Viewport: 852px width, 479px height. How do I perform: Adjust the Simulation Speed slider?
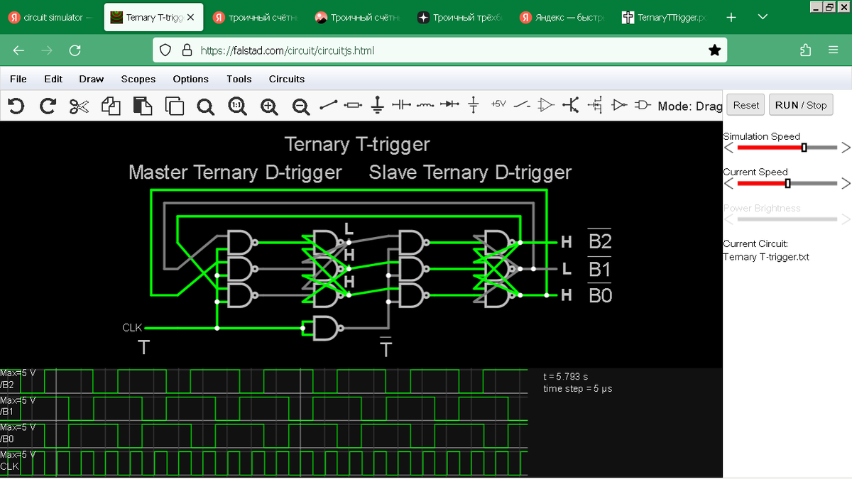787,148
